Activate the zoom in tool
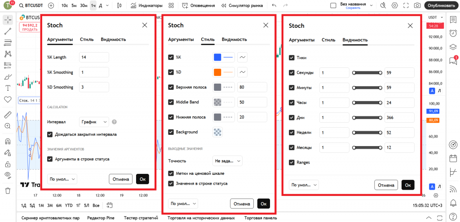The image size is (460, 222). (x=8, y=126)
